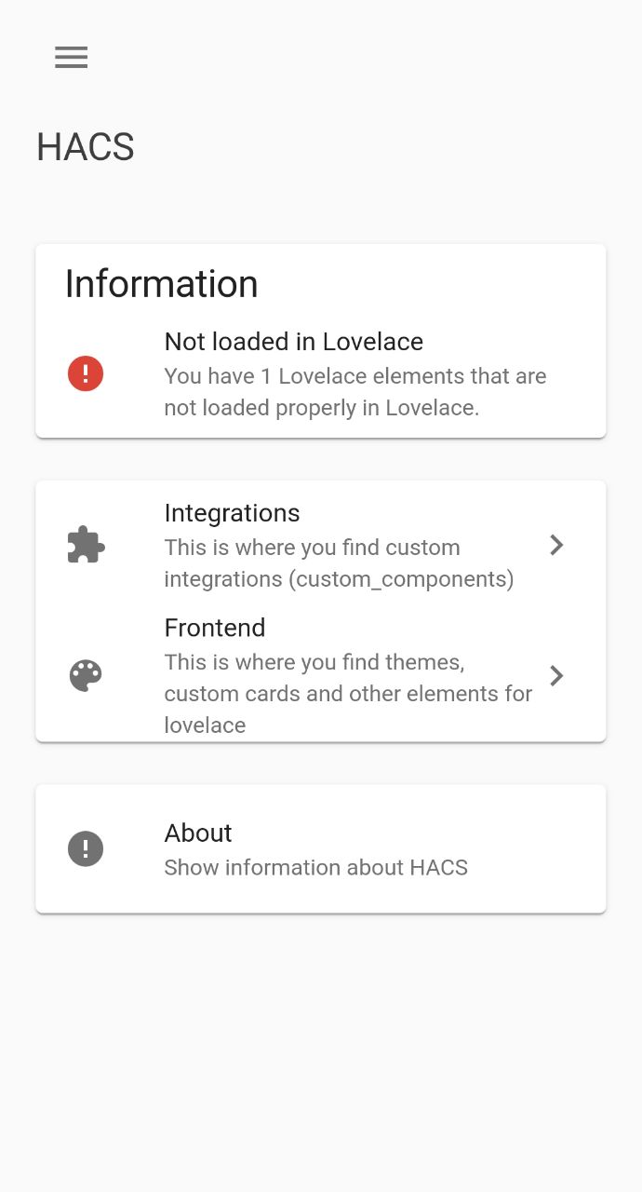
Task: Click the themes and custom cards description
Action: click(348, 694)
